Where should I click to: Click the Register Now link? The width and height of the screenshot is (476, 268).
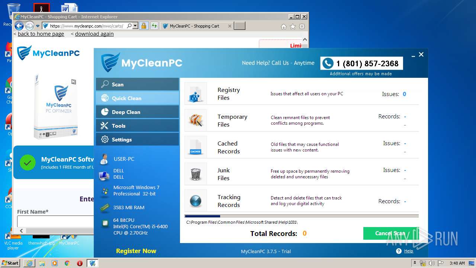[x=136, y=251]
